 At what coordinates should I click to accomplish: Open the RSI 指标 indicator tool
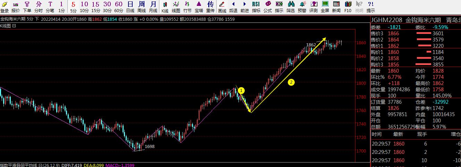tap(256, 7)
